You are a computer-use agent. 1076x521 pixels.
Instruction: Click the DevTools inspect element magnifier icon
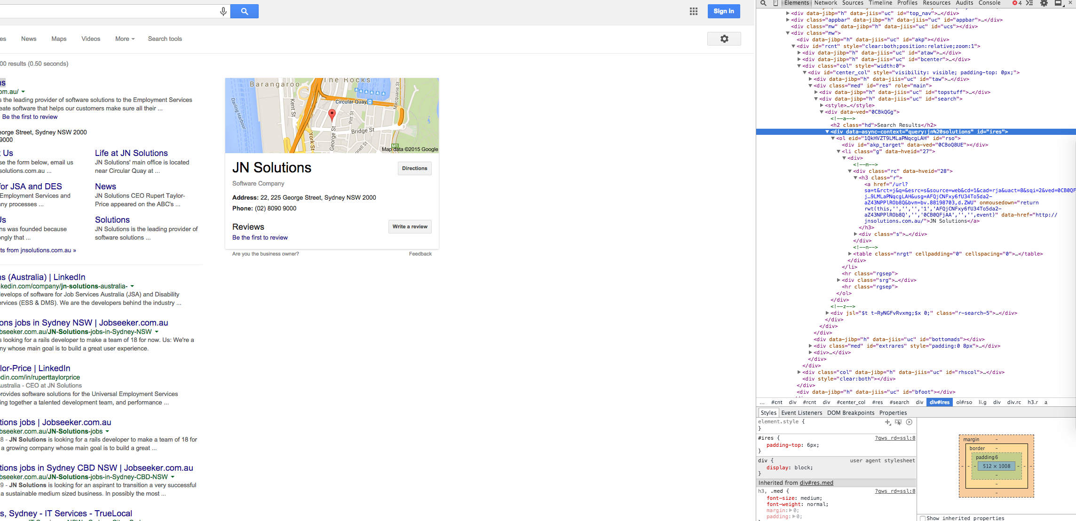763,3
